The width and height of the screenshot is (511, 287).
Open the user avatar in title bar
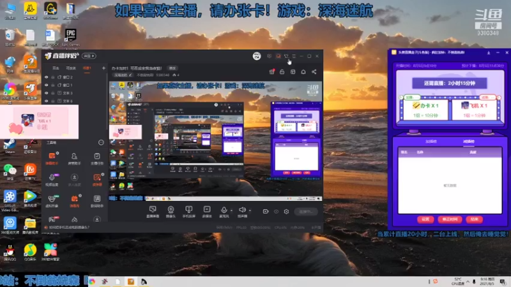pyautogui.click(x=257, y=56)
